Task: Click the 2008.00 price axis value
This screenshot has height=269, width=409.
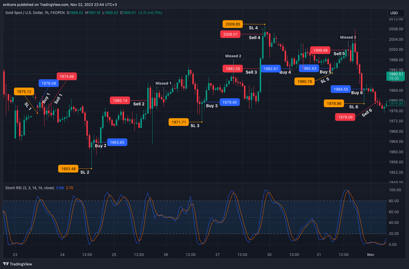Action: click(x=396, y=29)
